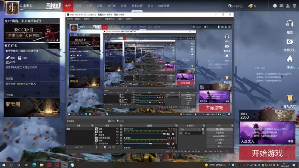Click the gold coin currency icon showing 49995

(230, 6)
